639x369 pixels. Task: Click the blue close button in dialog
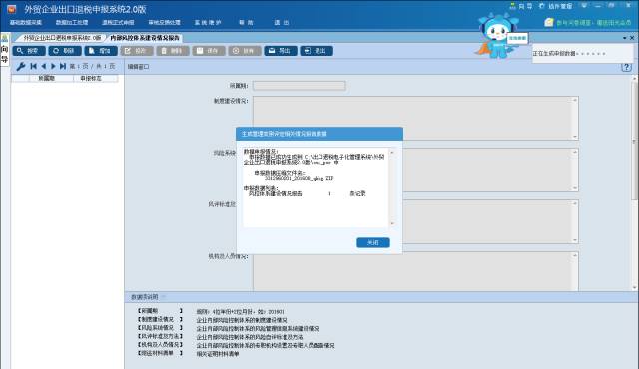(x=373, y=243)
